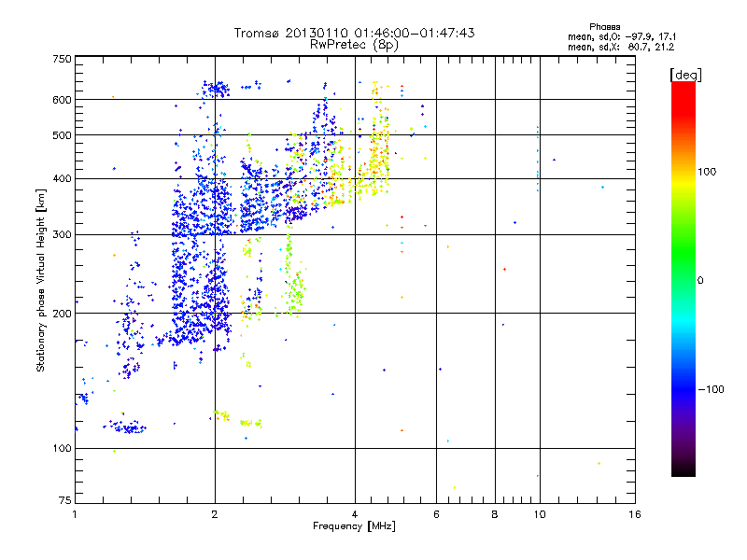The height and width of the screenshot is (560, 747).
Task: Click x-axis tick label "6"
Action: (x=436, y=514)
